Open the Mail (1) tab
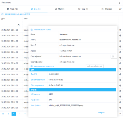The height and width of the screenshot is (118, 125). (x=60, y=9)
